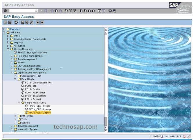The width and height of the screenshot is (193, 140).
Task: Click the First Page icon
Action: [81, 11]
